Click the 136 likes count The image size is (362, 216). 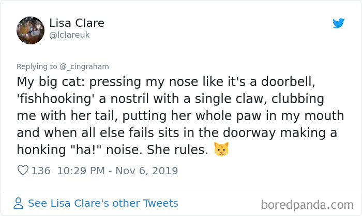[41, 171]
